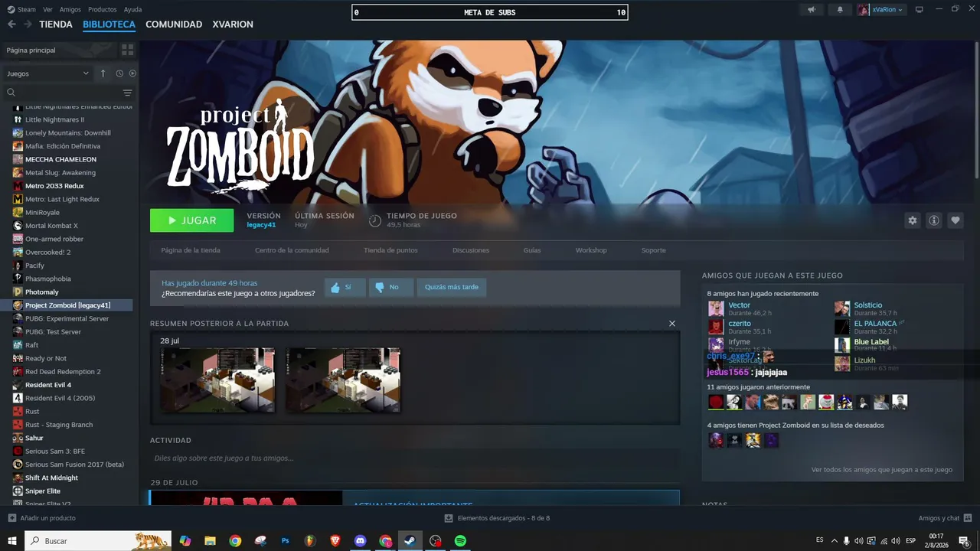Open the XVARION profile section
This screenshot has height=551, width=980.
[x=233, y=24]
